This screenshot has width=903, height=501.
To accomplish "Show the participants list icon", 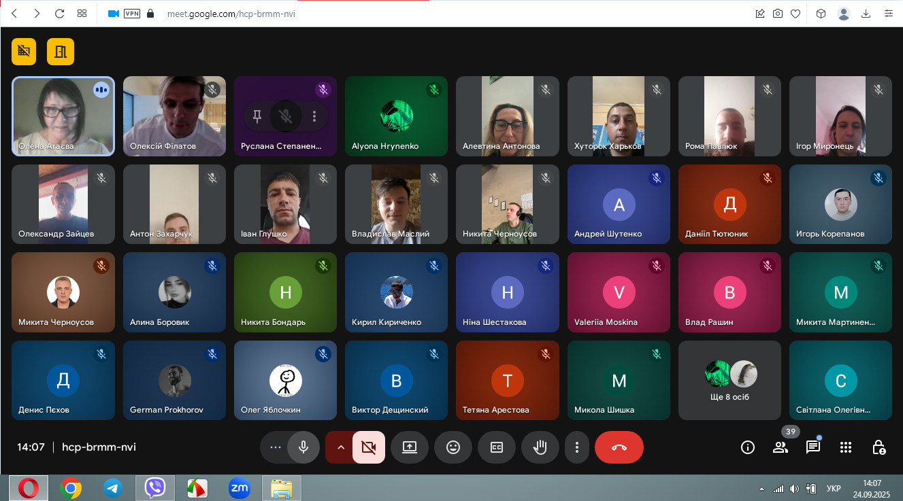I will pyautogui.click(x=780, y=447).
